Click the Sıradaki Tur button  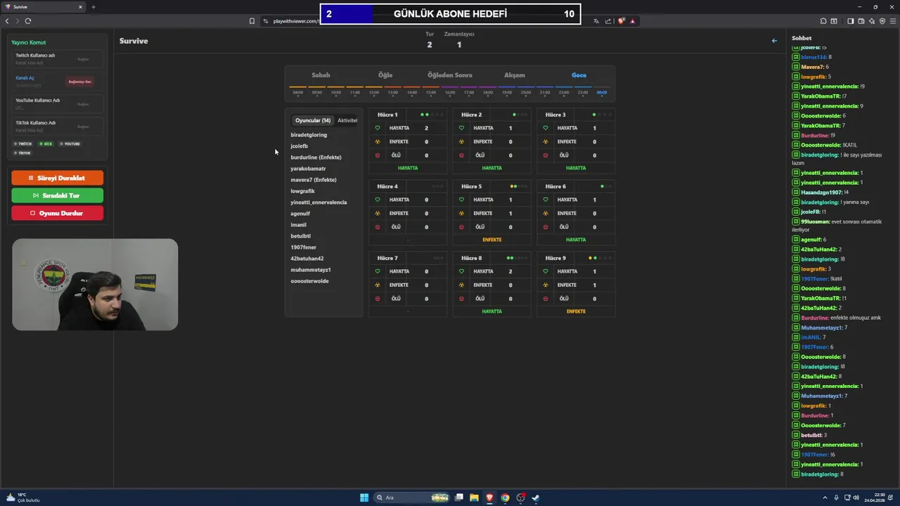point(58,195)
